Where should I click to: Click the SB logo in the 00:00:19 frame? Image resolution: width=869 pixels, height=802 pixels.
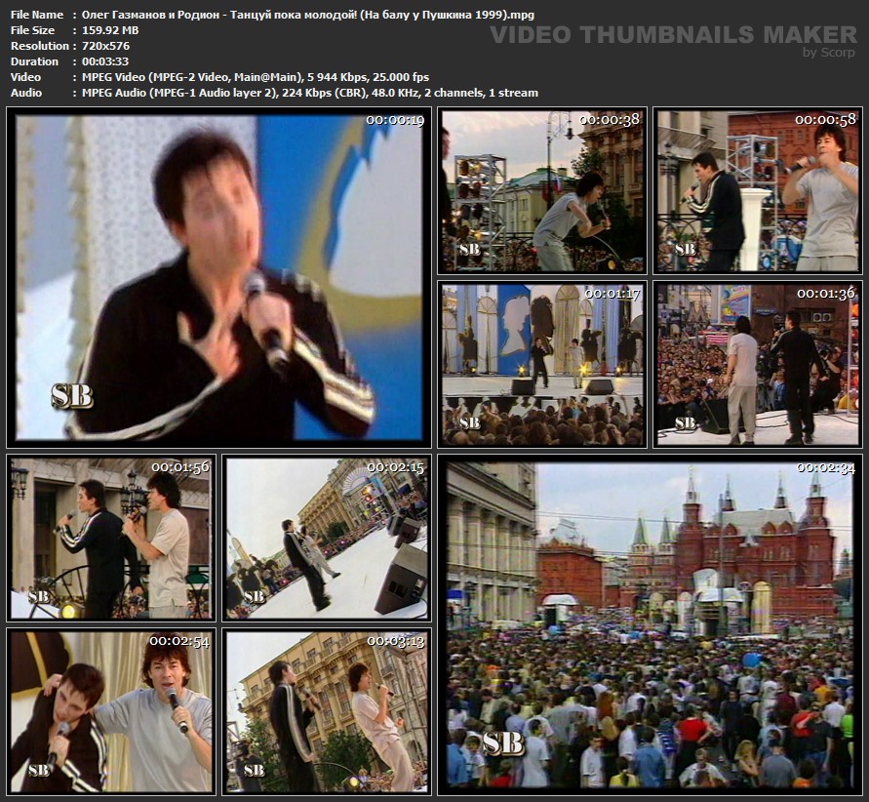coord(72,395)
